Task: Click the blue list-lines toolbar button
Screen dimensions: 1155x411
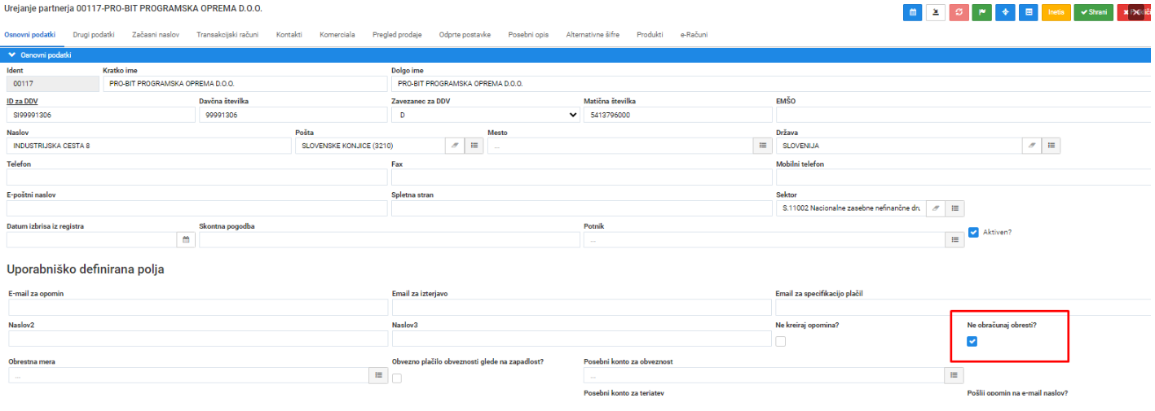Action: coord(1028,12)
